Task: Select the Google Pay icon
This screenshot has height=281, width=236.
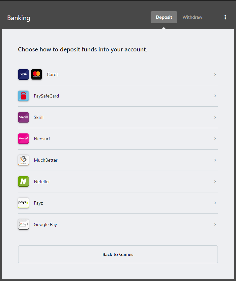Action: [23, 224]
